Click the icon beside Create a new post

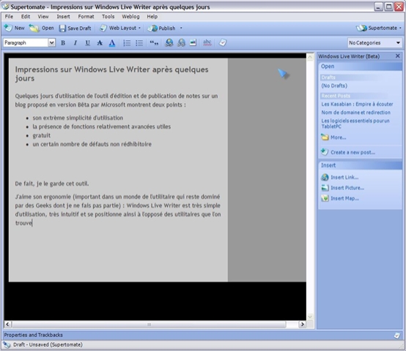pyautogui.click(x=325, y=152)
